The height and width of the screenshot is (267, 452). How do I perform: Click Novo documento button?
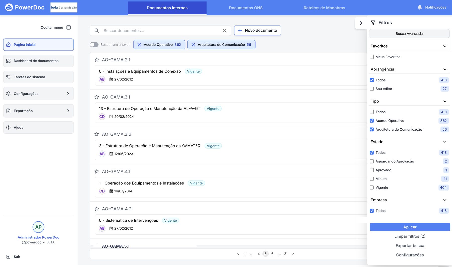tap(257, 30)
